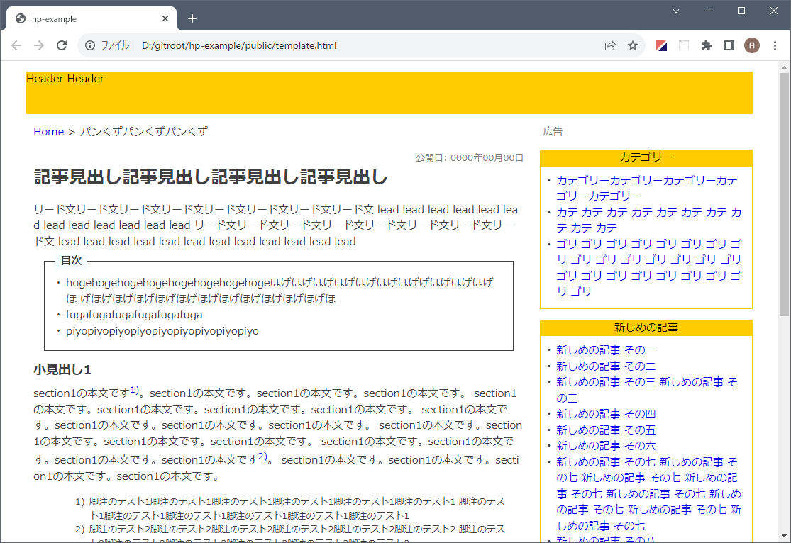Open the Extensions puzzle icon
This screenshot has width=791, height=543.
[x=706, y=45]
